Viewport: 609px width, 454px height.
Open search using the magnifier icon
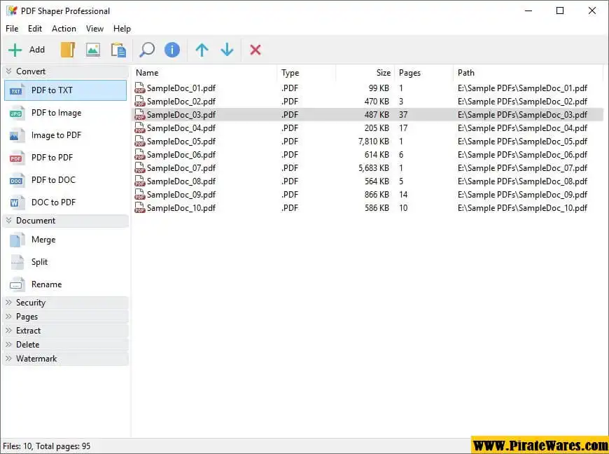coord(147,50)
